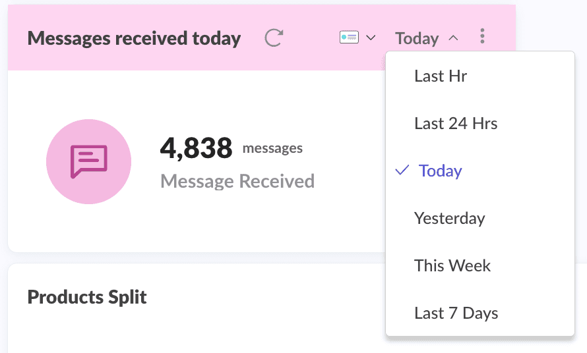Click the upward chevron beside Today
This screenshot has height=353, width=587.
point(453,38)
